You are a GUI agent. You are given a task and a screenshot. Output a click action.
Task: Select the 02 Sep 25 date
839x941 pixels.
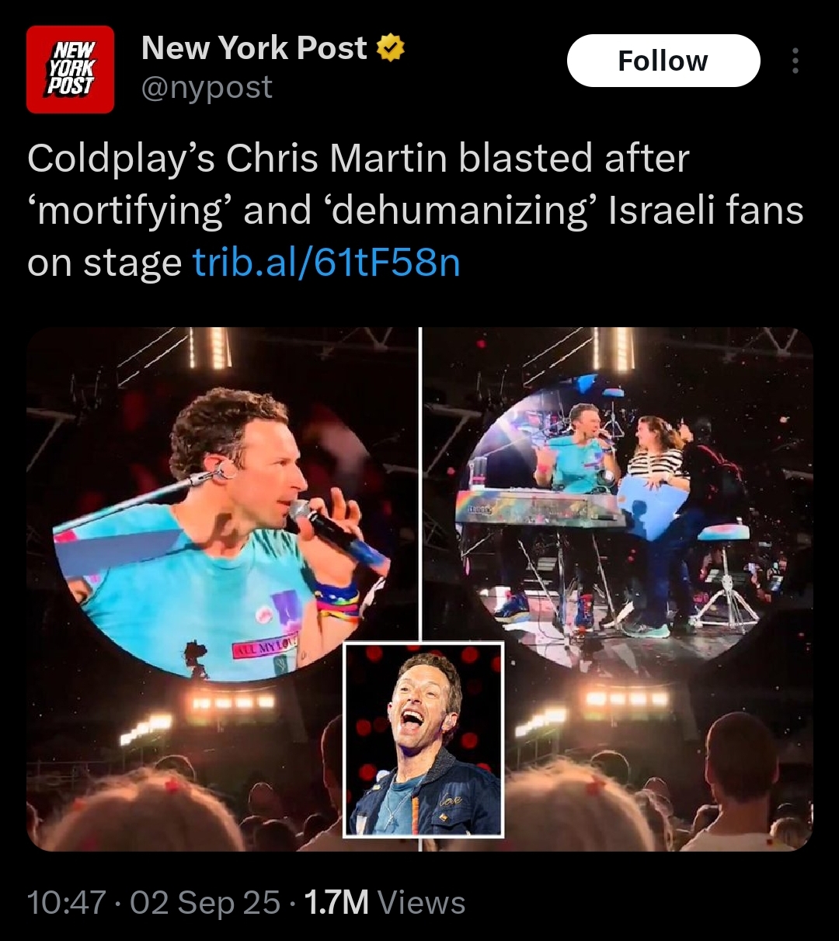click(x=205, y=903)
